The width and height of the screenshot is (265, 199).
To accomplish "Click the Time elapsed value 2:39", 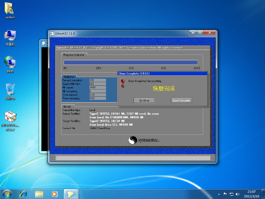I will point(98,95).
